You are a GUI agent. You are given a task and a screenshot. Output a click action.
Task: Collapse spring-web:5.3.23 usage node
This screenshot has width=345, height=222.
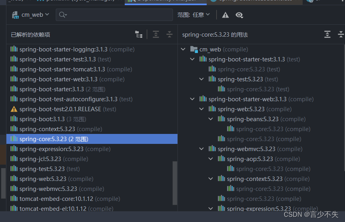coord(201,109)
